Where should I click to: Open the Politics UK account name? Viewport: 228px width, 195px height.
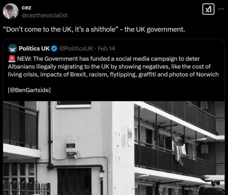click(34, 48)
